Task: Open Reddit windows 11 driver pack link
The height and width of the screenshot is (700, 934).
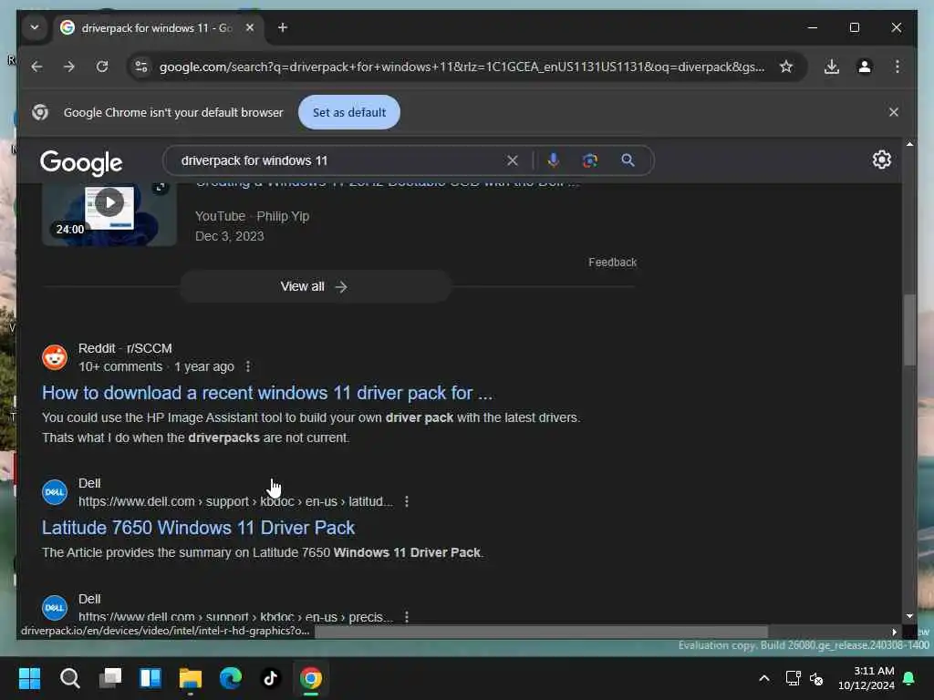Action: point(267,393)
